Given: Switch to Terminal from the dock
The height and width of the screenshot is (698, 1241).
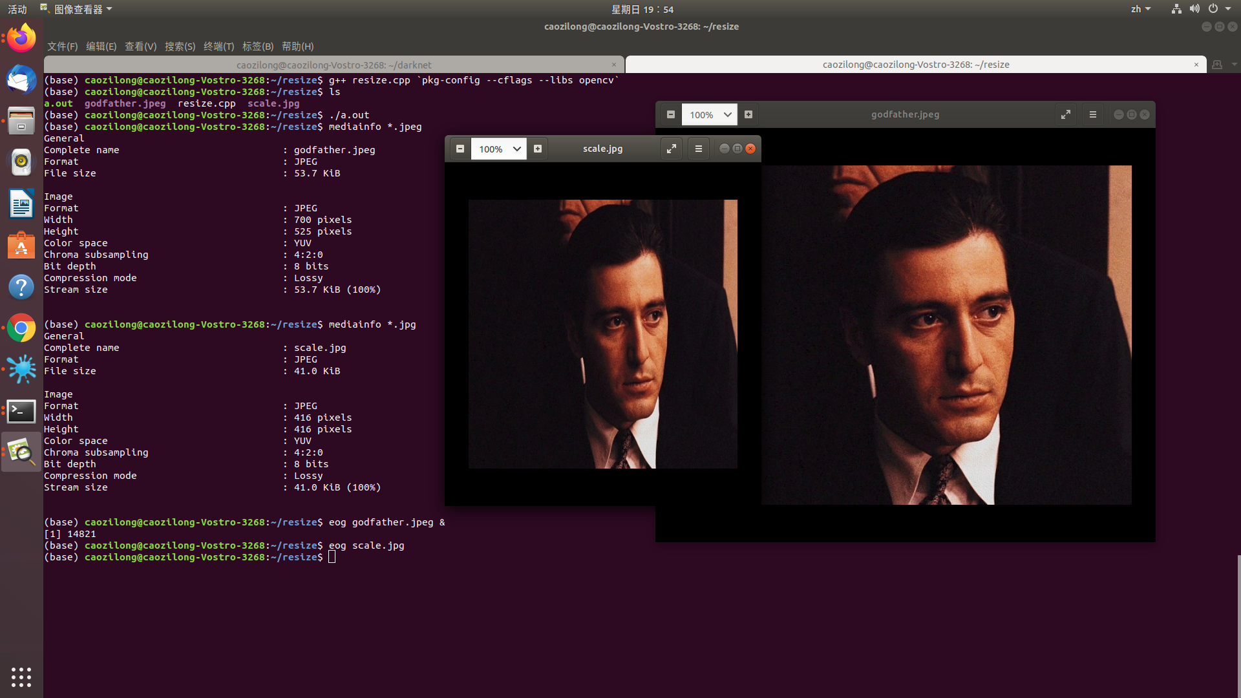Looking at the screenshot, I should click(21, 411).
